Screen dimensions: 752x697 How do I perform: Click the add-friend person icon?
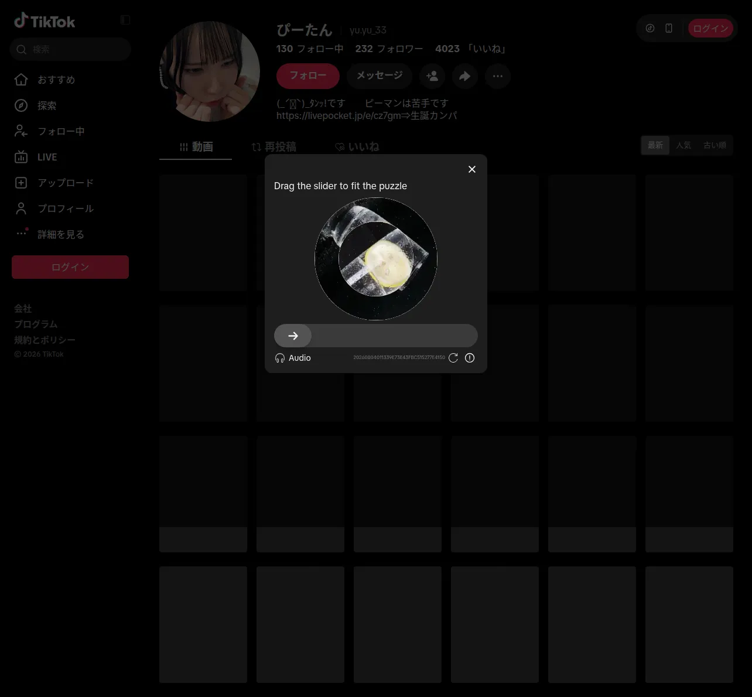click(x=432, y=76)
